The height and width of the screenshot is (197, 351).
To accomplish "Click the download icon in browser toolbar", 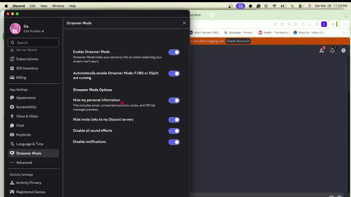I will [310, 24].
